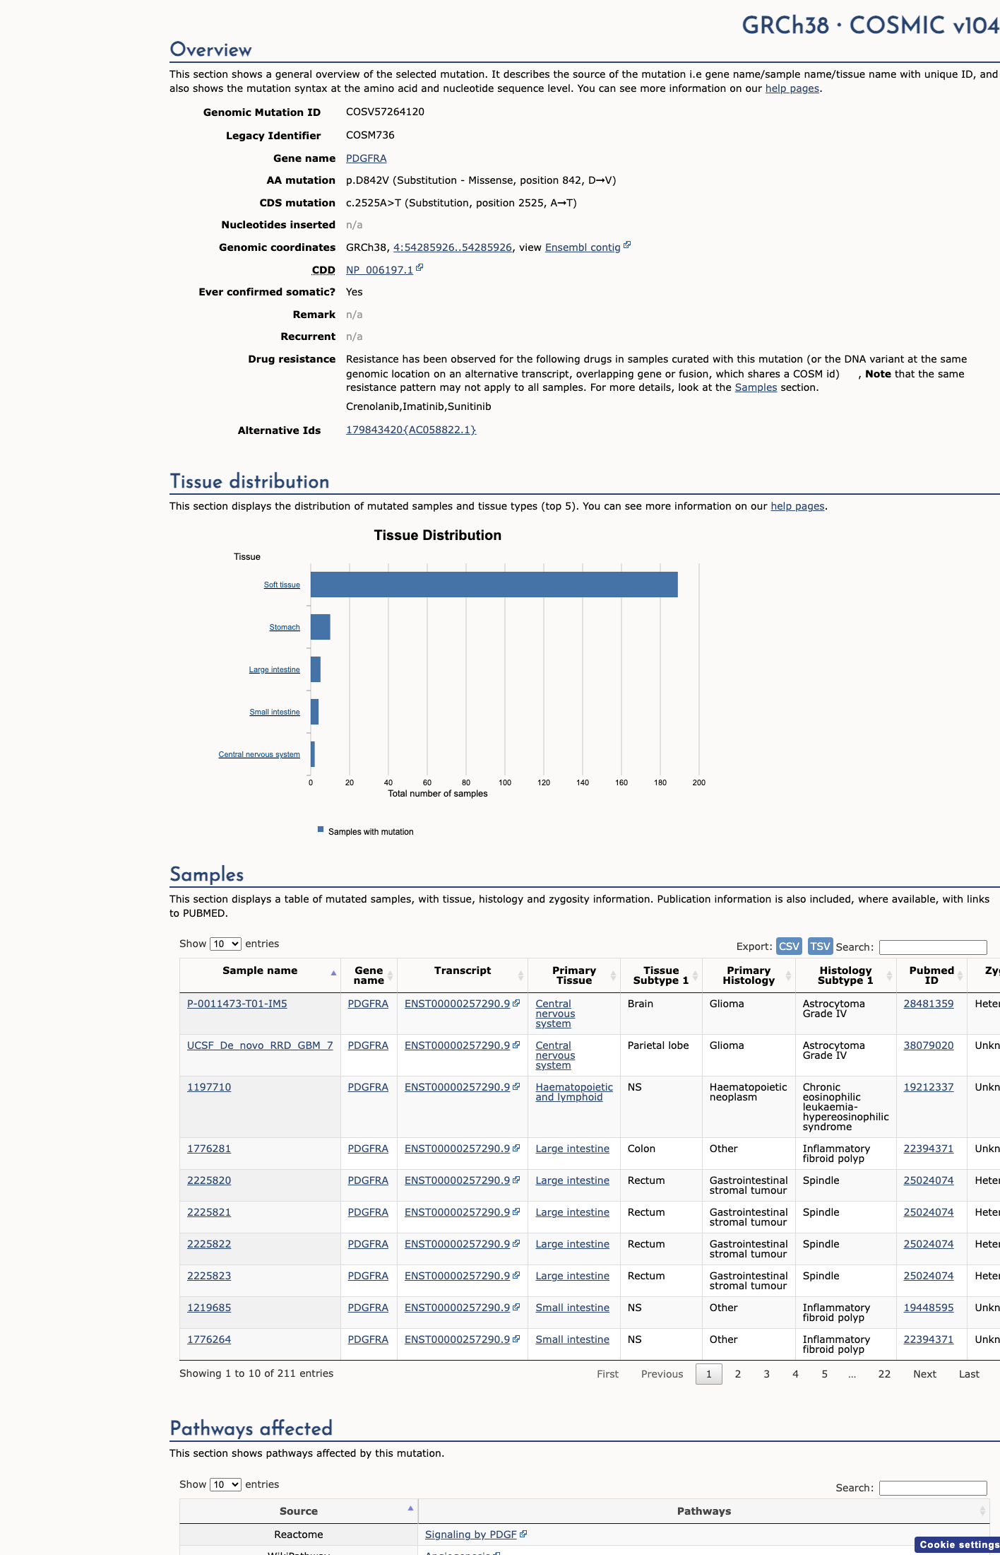This screenshot has height=1555, width=1000.
Task: Click external icon beside Signaling by PDGF
Action: click(523, 1534)
